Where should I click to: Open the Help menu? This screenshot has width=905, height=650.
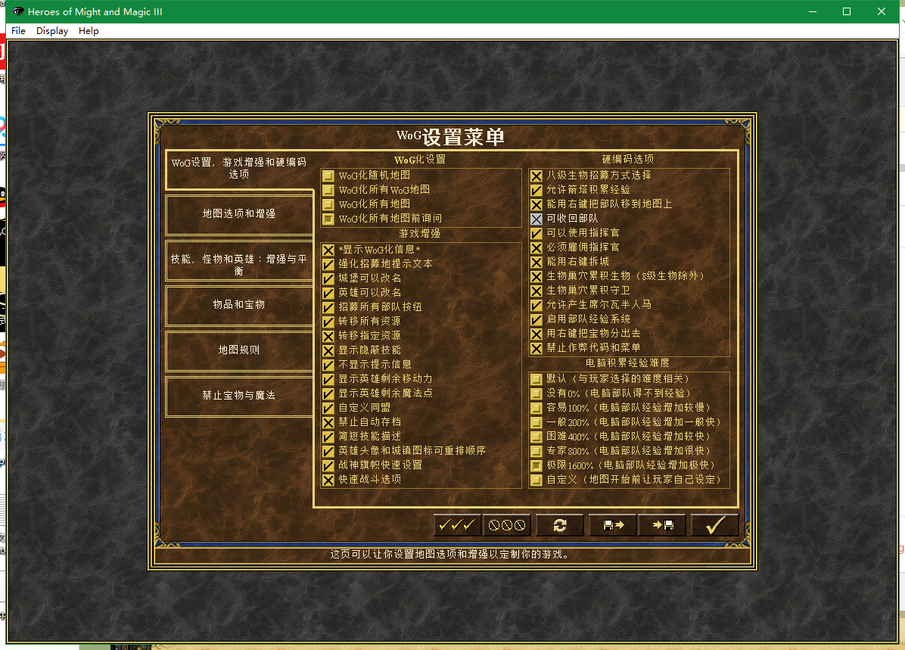coord(89,30)
